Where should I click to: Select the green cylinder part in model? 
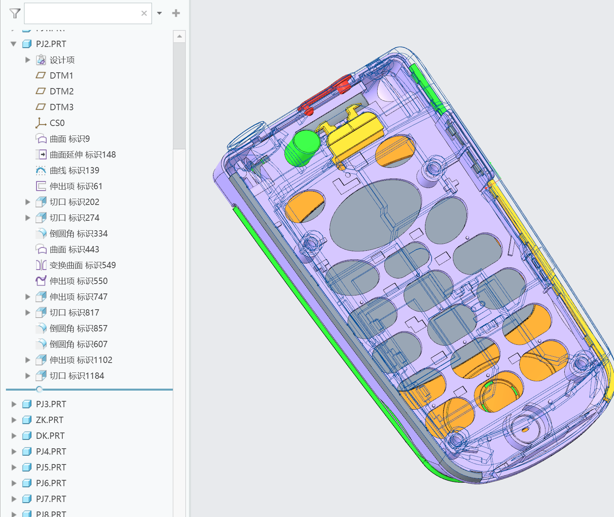pyautogui.click(x=303, y=148)
